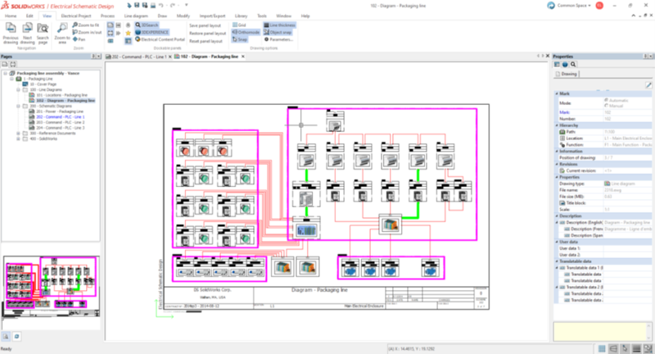Viewport: 655px width, 354px height.
Task: Open the Home ribbon tab
Action: point(11,16)
